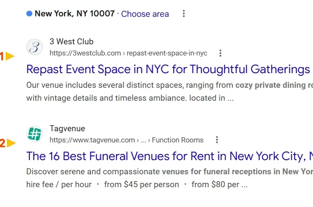Open three-dot menu beside Choose area

[x=184, y=13]
